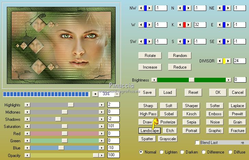This screenshot has height=160, width=249.
Task: Apply the Grayscale preset
Action: coord(168,139)
